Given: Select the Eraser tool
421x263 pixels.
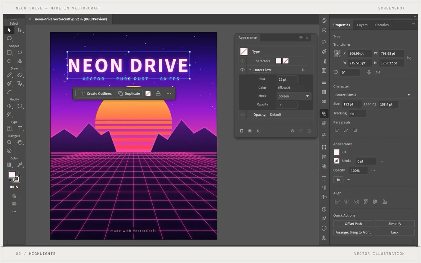Looking at the screenshot, I should click(x=20, y=75).
